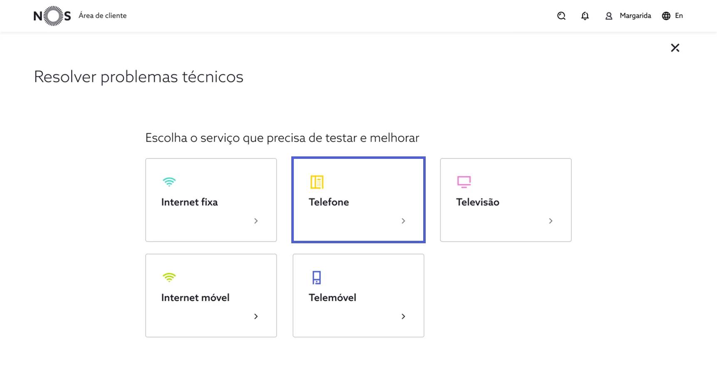The image size is (717, 388).
Task: Expand the Internet fixa chevron arrow
Action: click(x=256, y=221)
